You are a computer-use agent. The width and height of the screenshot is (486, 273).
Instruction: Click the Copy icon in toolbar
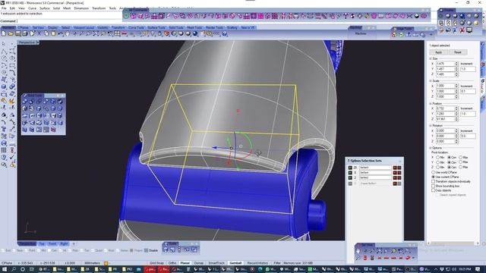pyautogui.click(x=46, y=33)
